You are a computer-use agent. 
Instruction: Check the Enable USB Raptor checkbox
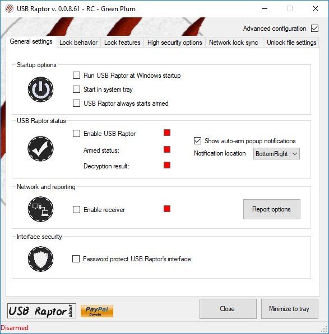click(x=76, y=134)
